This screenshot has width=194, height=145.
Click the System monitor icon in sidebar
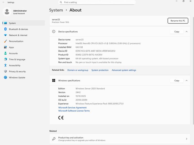pyautogui.click(x=6, y=23)
